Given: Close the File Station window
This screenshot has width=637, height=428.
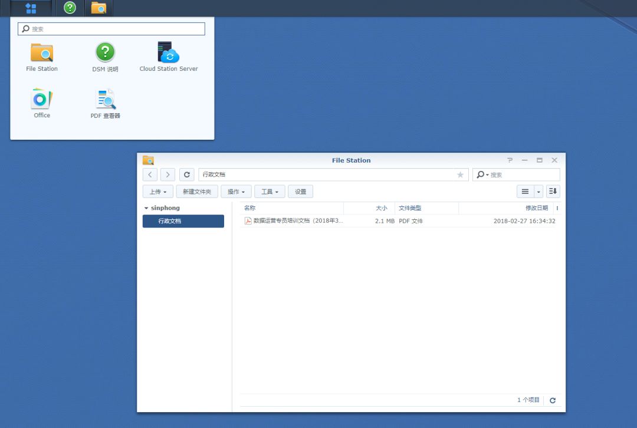Looking at the screenshot, I should tap(554, 160).
